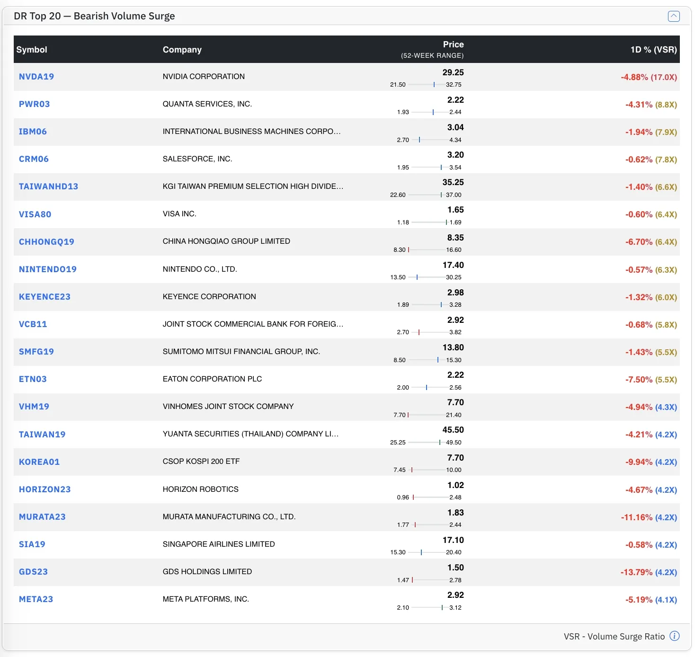This screenshot has width=695, height=657.
Task: Select the TAIWANHD13 symbol
Action: (x=48, y=186)
